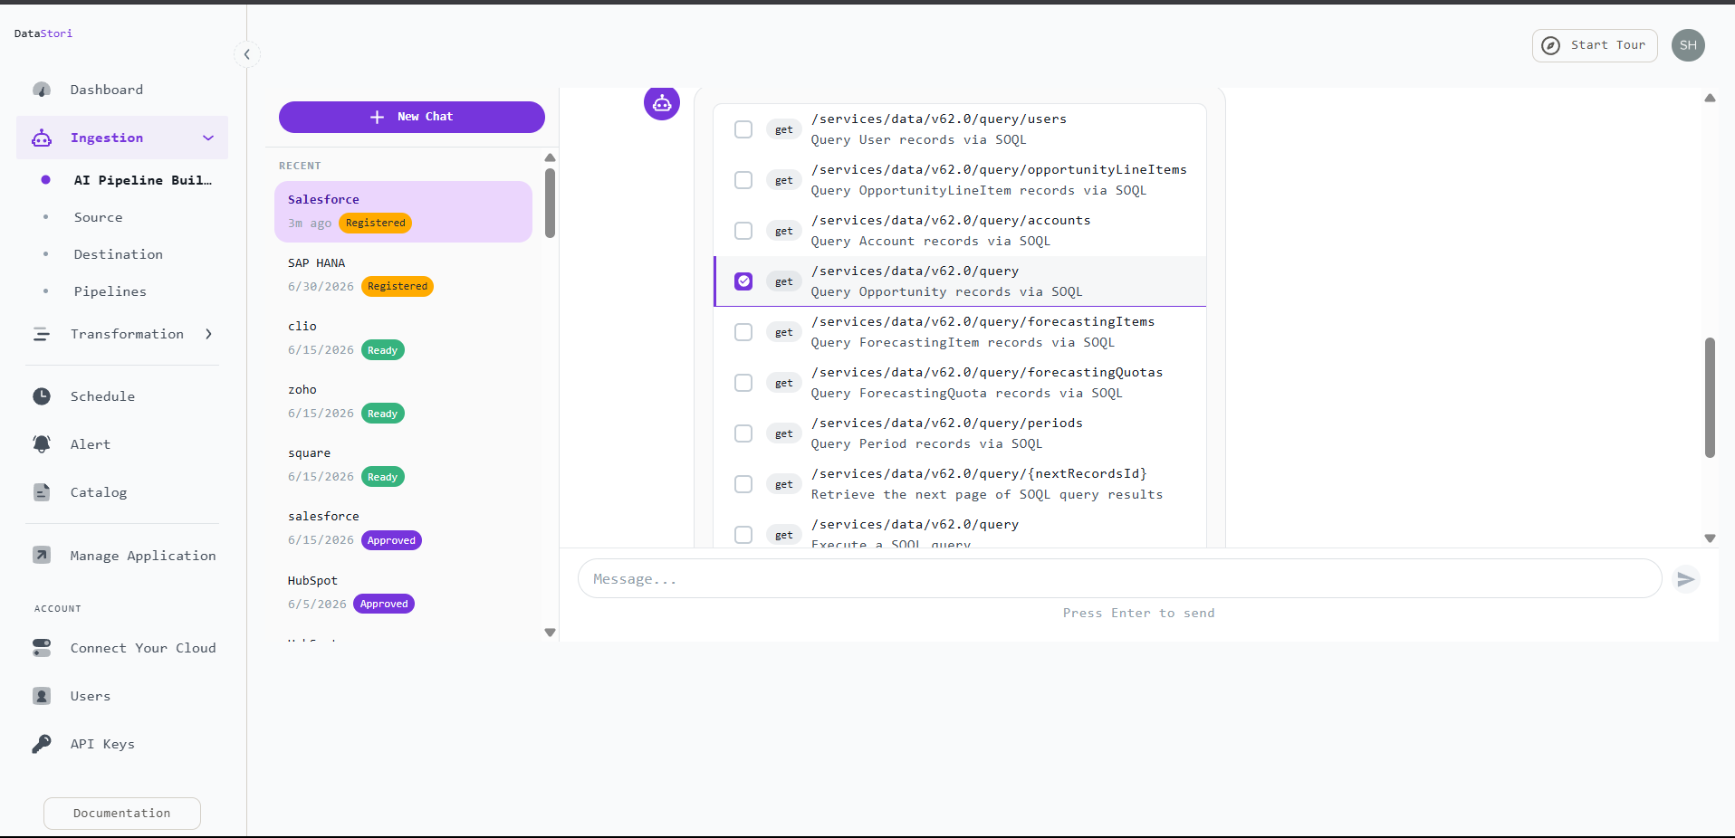Open the zoho chat entry
1735x838 pixels.
coord(404,402)
